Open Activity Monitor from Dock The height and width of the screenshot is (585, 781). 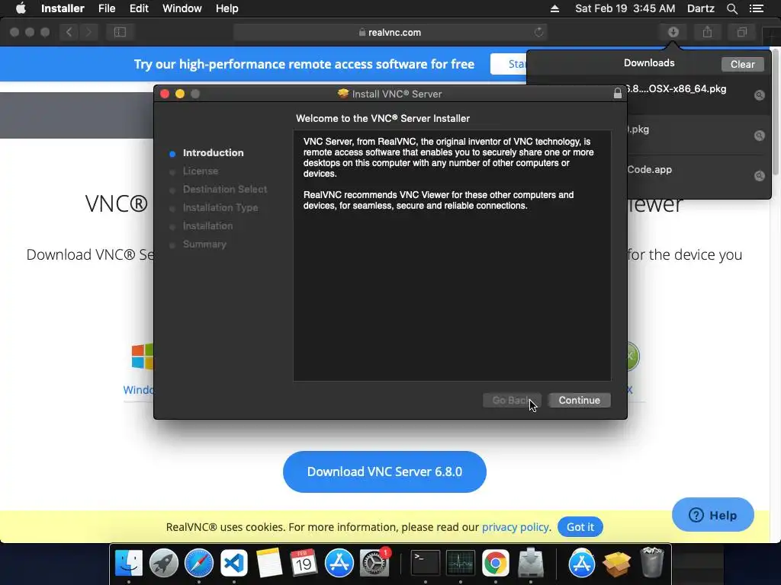pos(460,563)
